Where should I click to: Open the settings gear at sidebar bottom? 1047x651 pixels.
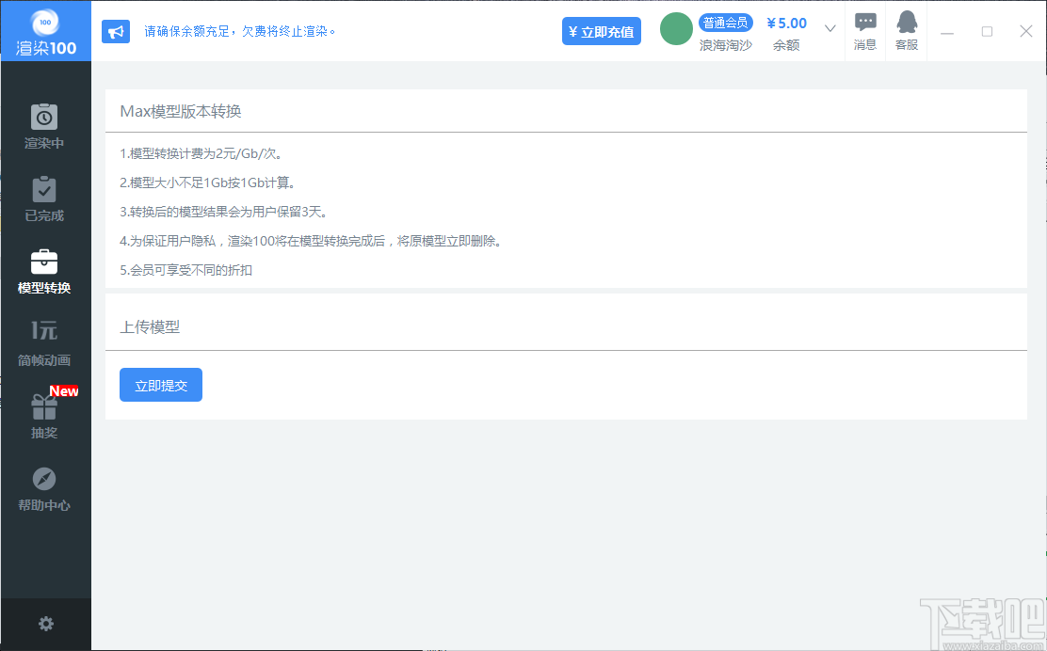point(45,624)
